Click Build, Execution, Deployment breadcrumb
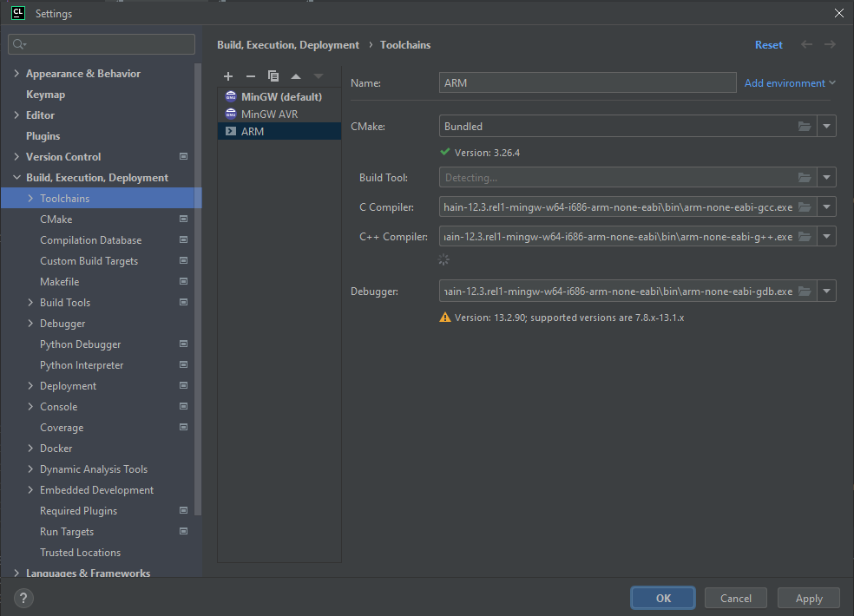854x616 pixels. (x=288, y=44)
